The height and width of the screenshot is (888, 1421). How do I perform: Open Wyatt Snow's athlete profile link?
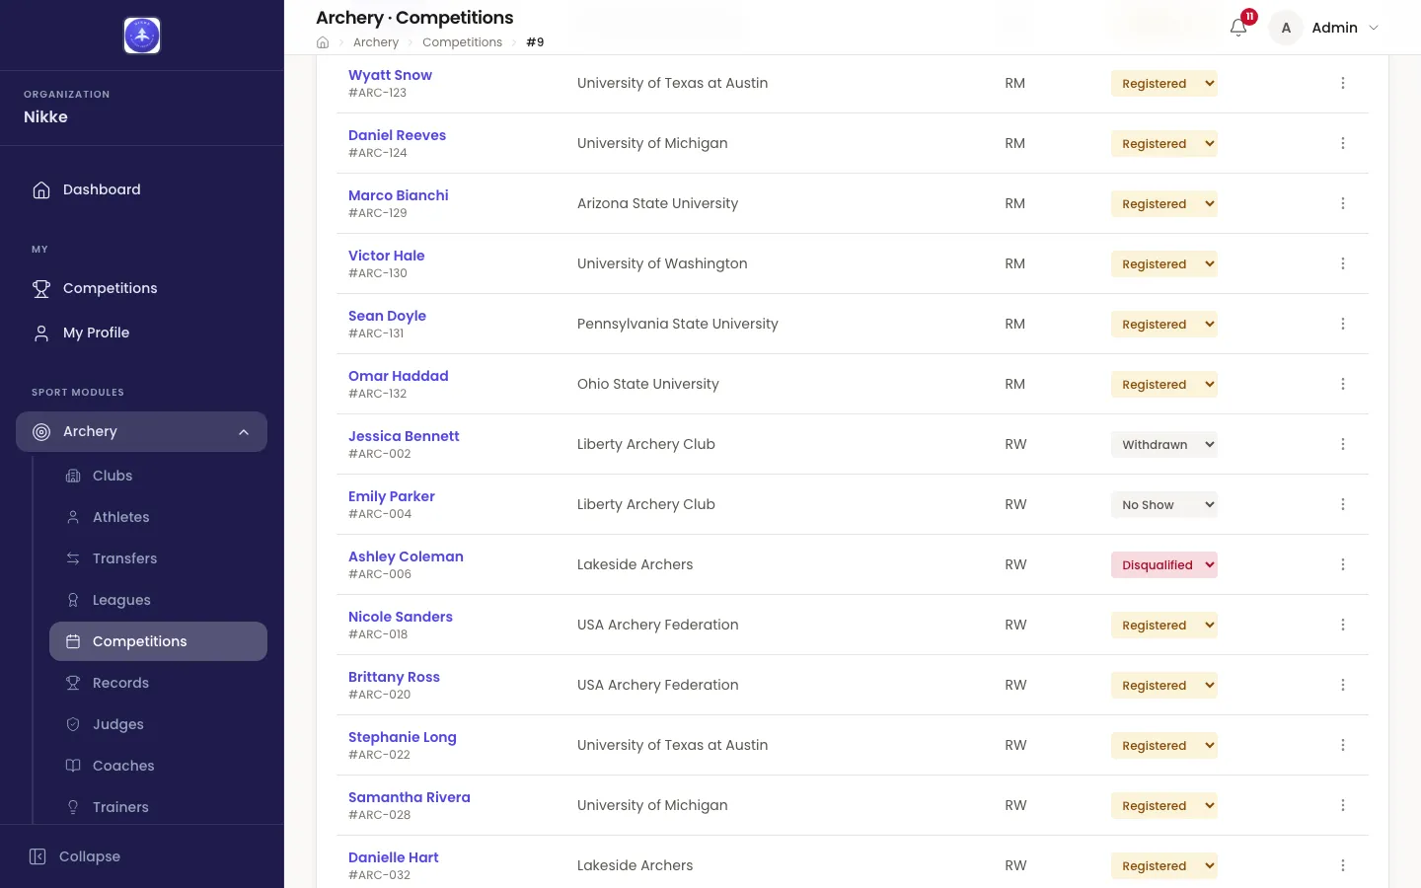click(x=390, y=75)
